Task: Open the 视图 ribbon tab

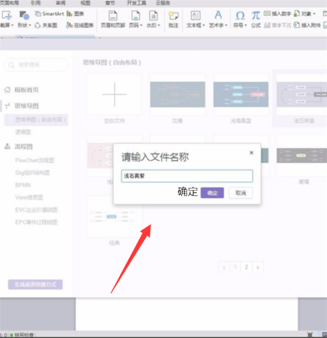Action: [x=86, y=3]
